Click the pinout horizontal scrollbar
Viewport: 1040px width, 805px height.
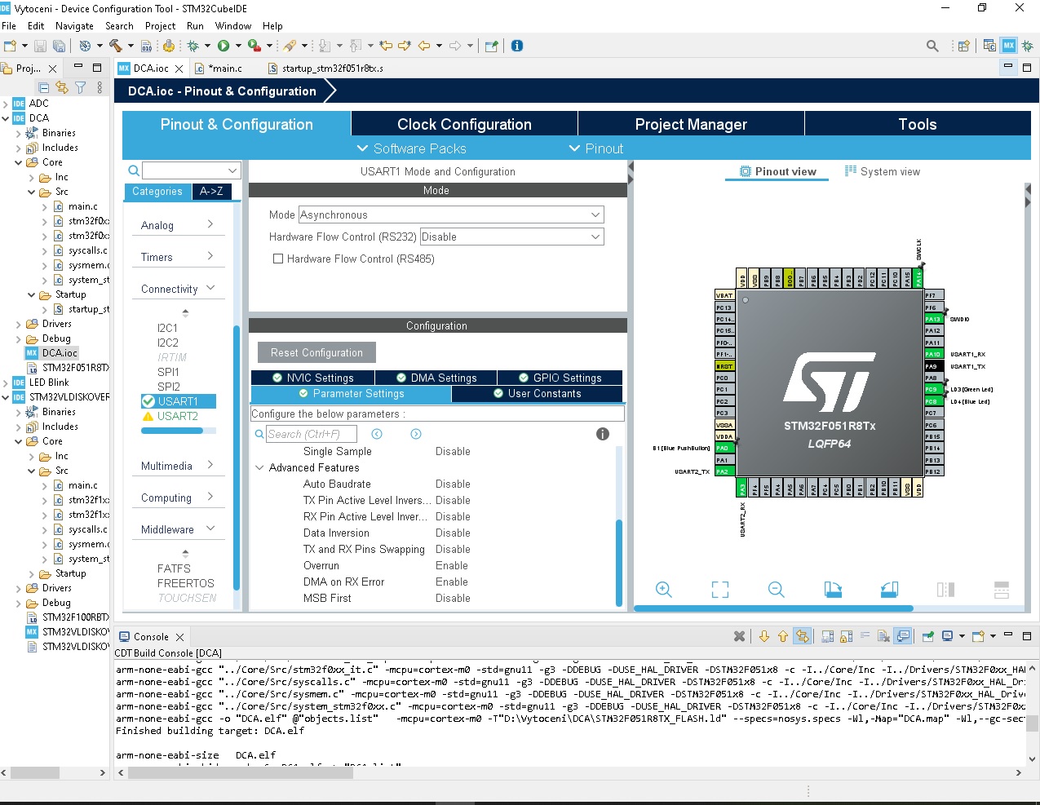(773, 608)
